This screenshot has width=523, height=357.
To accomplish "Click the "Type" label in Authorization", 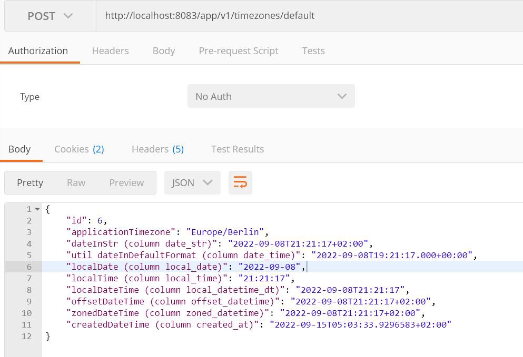I will [x=29, y=97].
